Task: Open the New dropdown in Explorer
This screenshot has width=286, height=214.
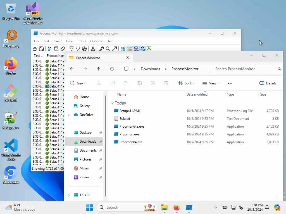Action: click(78, 83)
